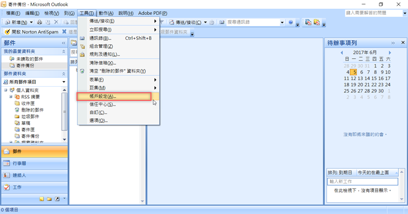Choose 自訂(C) in the Tools menu
Image resolution: width=408 pixels, height=214 pixels.
[118, 113]
